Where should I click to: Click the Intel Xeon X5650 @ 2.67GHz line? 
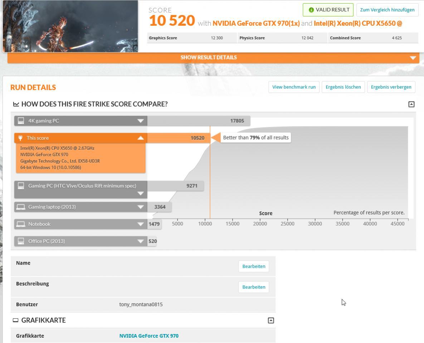point(57,148)
